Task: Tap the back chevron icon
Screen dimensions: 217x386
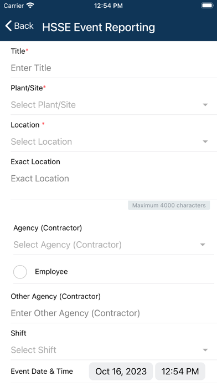Action: tap(8, 26)
